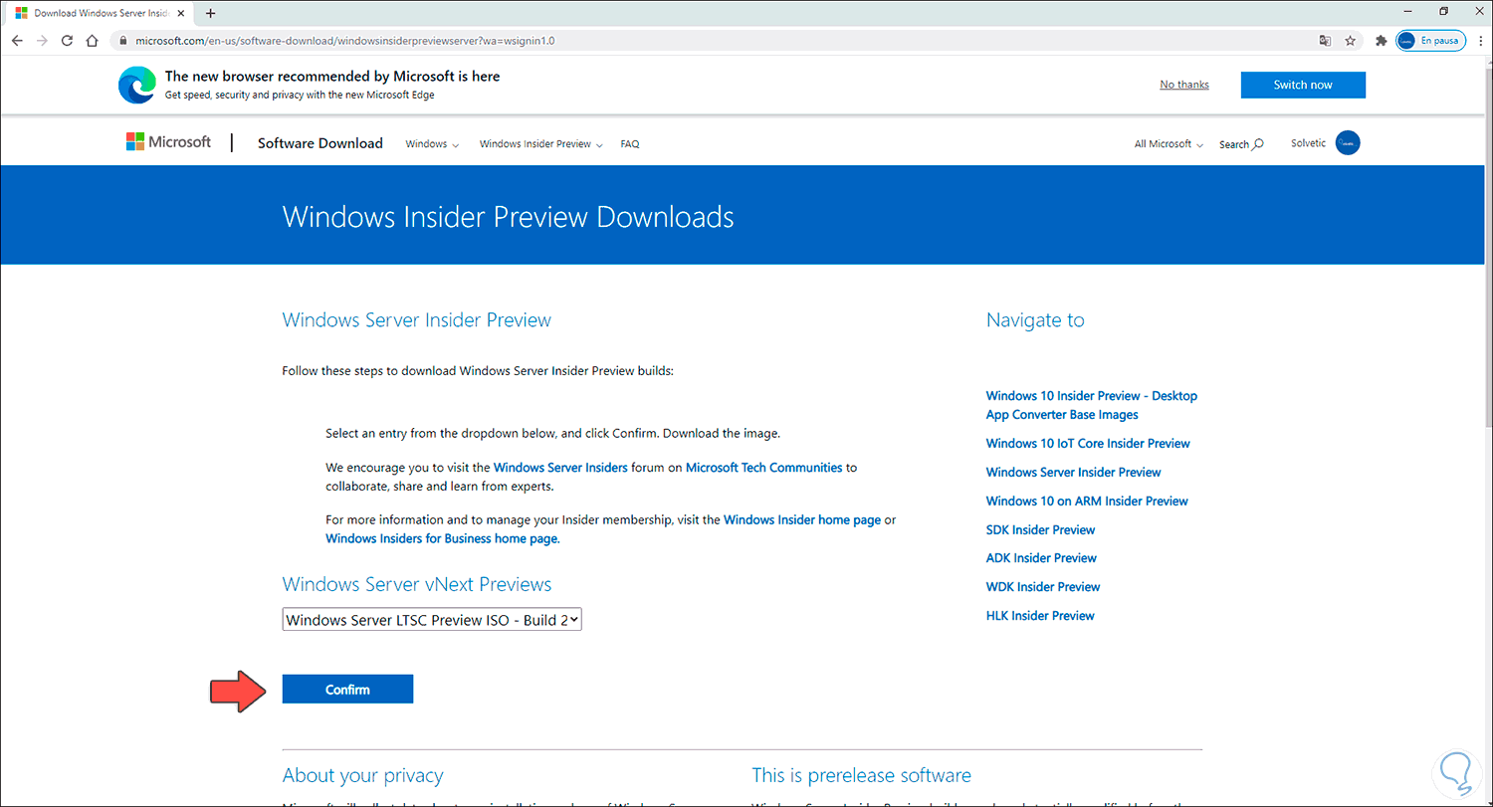Visit the Windows Insider home page link

click(802, 519)
